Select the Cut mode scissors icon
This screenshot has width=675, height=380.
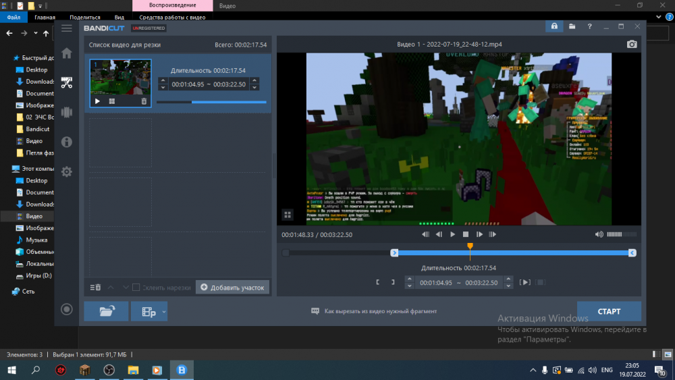pyautogui.click(x=67, y=82)
